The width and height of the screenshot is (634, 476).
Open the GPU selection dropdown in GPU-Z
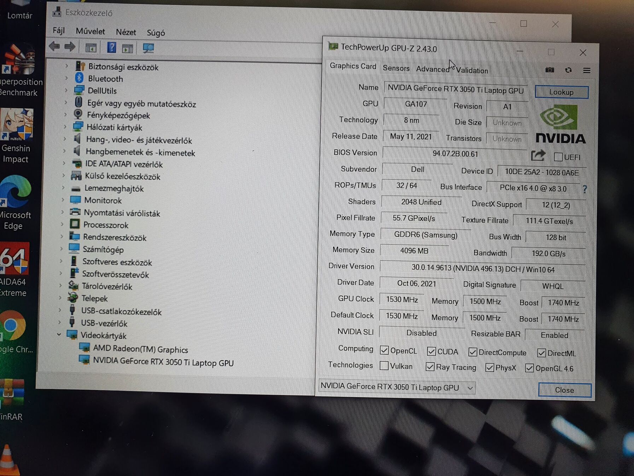click(x=397, y=387)
